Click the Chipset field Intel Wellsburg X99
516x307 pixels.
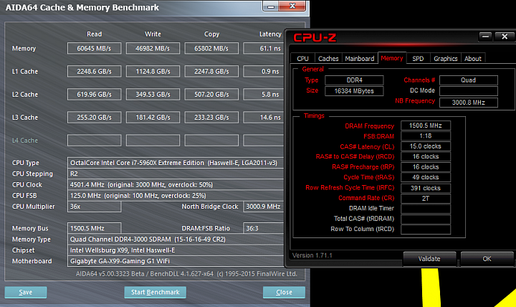(x=176, y=250)
